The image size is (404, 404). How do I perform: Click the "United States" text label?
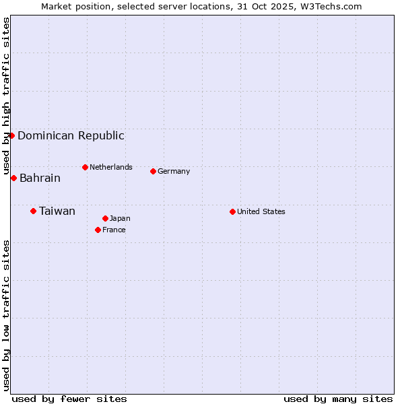[x=261, y=211]
